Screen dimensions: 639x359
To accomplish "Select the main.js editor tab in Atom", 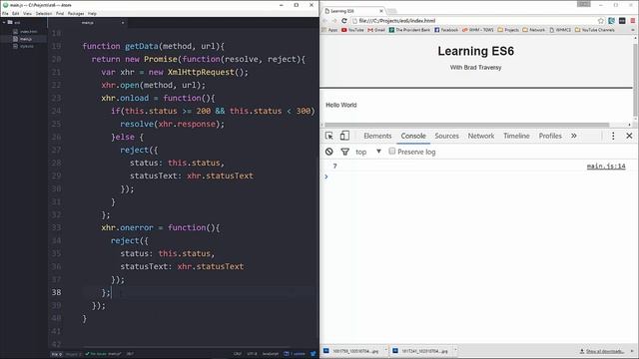I will coord(88,23).
